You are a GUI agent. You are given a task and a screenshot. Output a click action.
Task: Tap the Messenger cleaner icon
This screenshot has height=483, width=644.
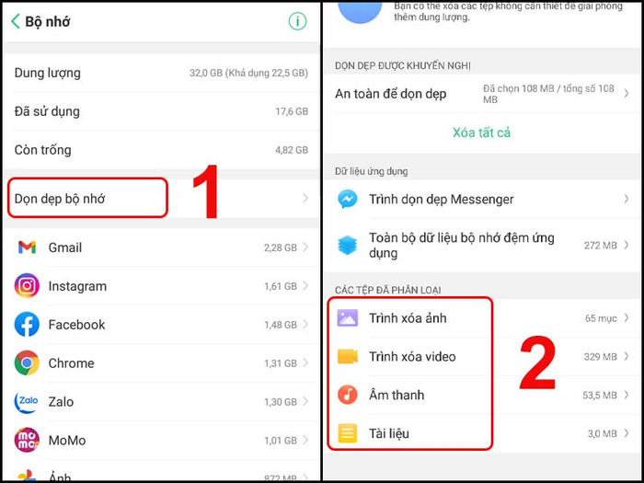click(x=348, y=200)
